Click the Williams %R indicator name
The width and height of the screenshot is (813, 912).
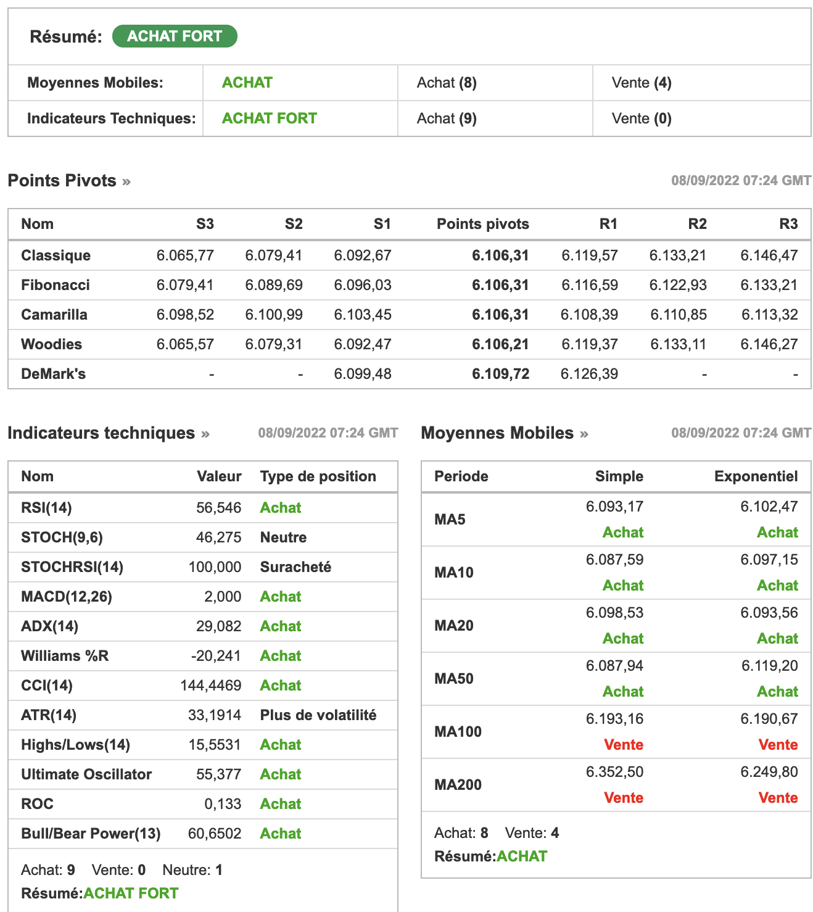coord(65,656)
